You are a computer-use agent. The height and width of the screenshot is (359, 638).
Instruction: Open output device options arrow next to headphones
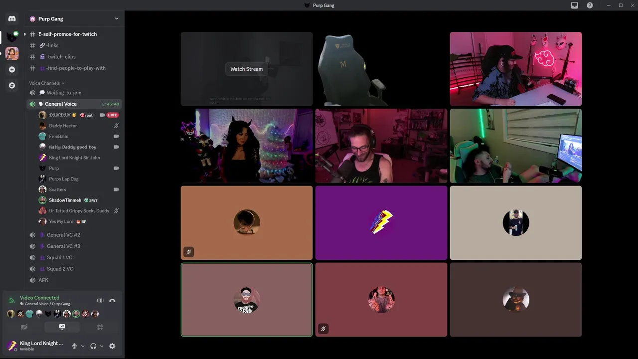[102, 346]
